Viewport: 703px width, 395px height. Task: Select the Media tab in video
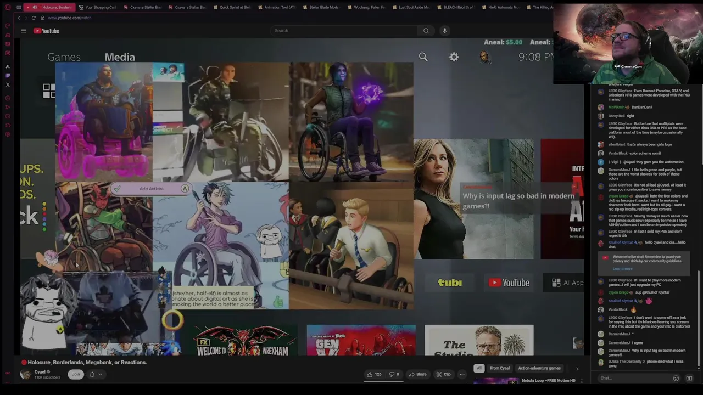pos(120,57)
